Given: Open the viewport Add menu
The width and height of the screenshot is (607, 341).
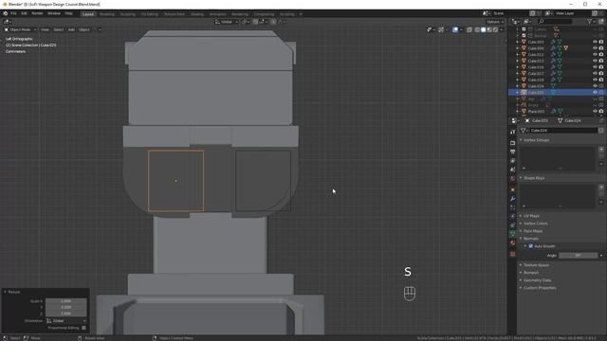Looking at the screenshot, I should [71, 29].
